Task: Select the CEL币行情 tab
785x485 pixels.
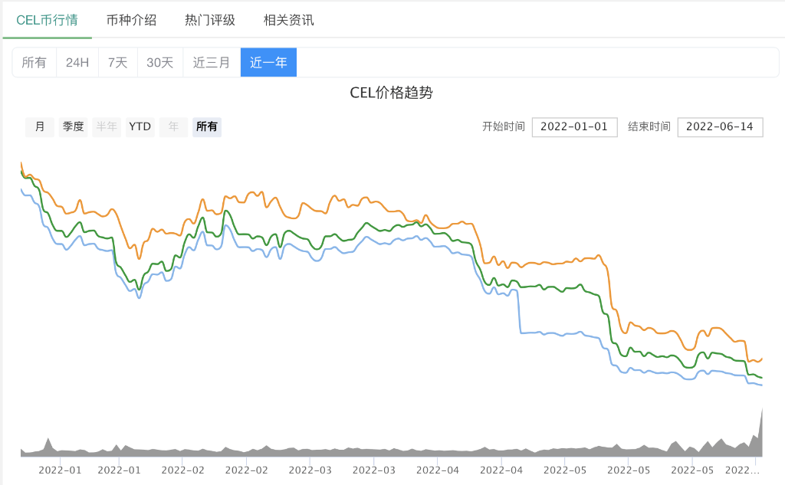Action: point(47,21)
